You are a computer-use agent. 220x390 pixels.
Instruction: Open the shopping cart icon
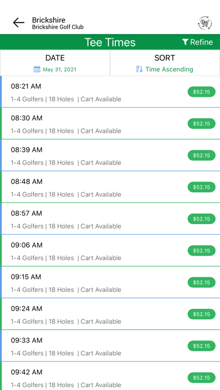205,24
